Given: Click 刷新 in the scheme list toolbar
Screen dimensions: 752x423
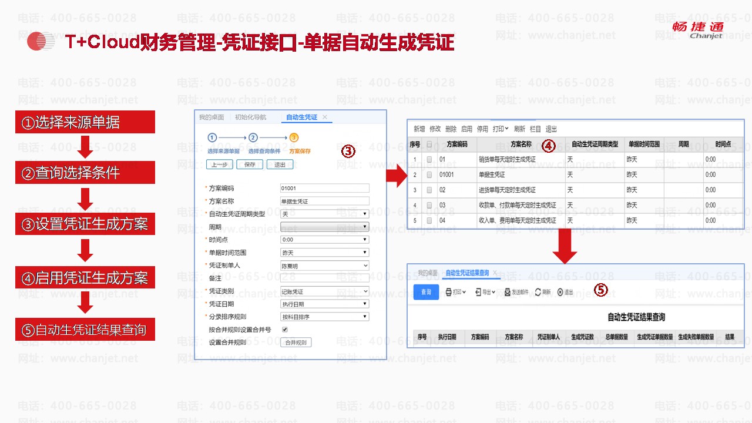Looking at the screenshot, I should [519, 129].
